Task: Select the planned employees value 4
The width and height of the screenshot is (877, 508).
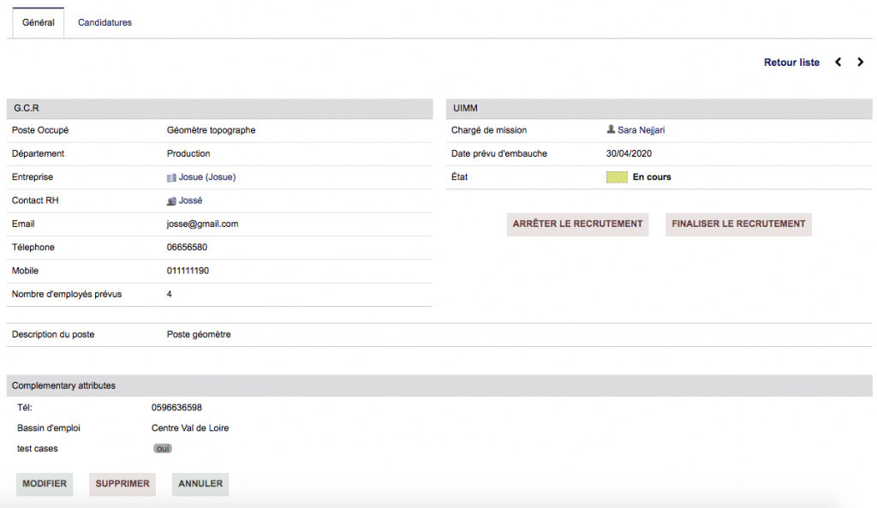Action: coord(169,295)
